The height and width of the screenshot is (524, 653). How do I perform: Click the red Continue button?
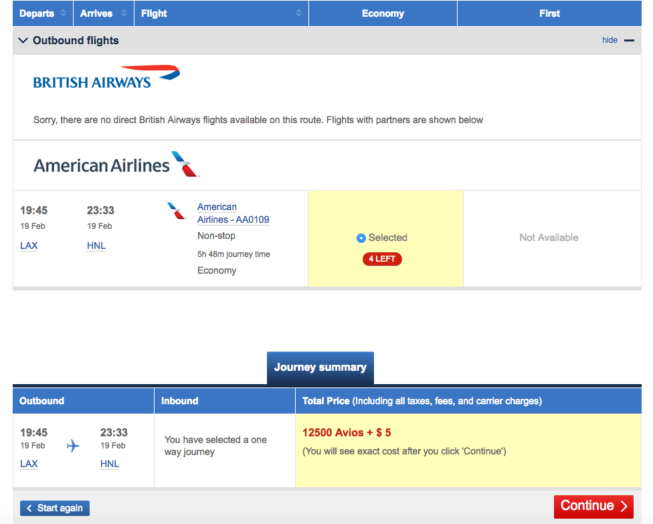point(593,507)
